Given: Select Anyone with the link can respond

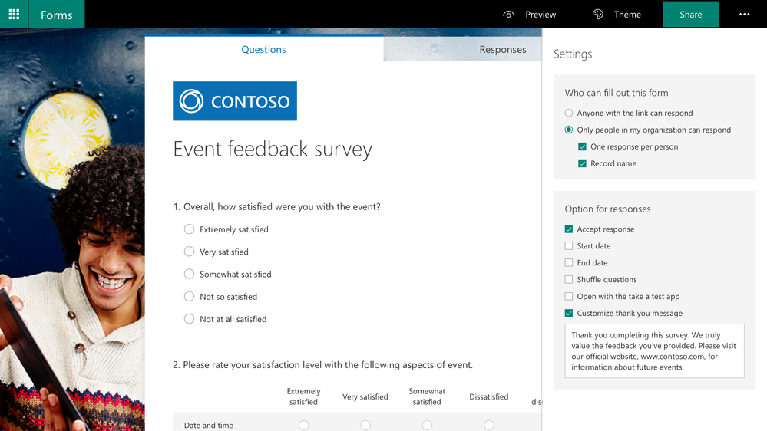Looking at the screenshot, I should click(x=568, y=113).
